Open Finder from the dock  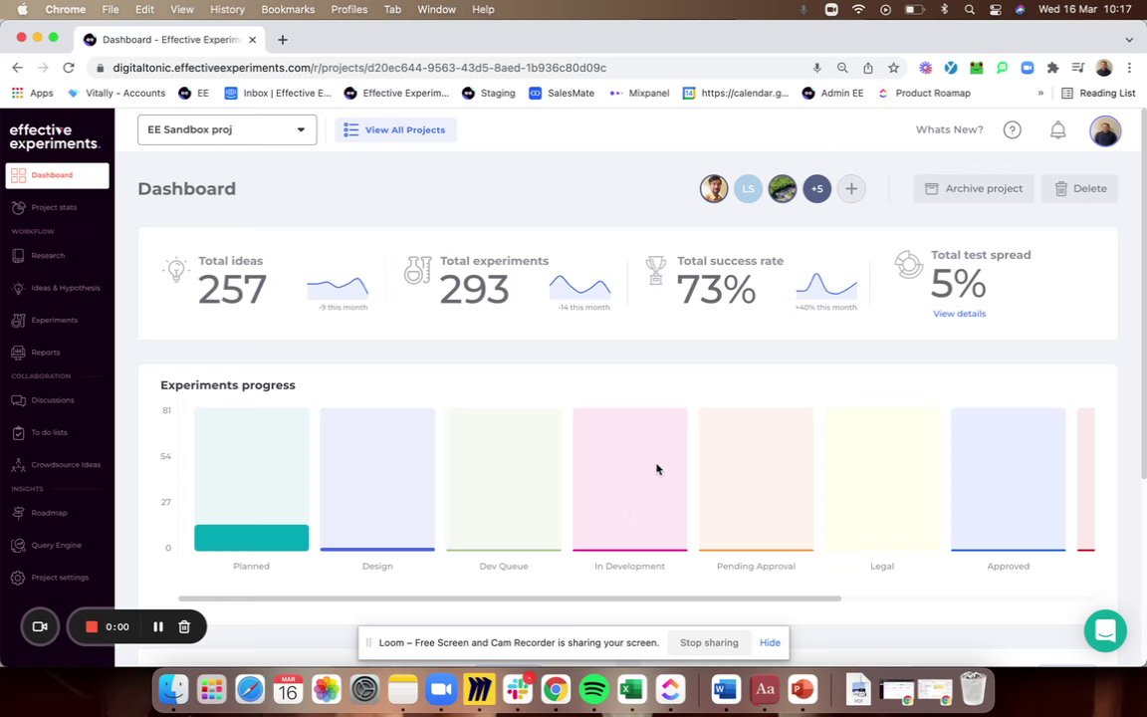[x=173, y=689]
